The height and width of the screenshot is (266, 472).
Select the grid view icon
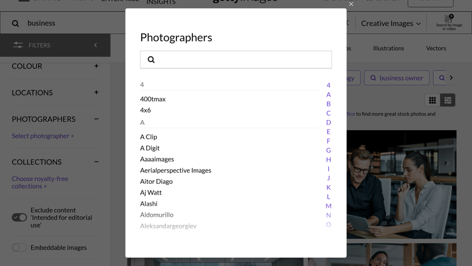click(x=432, y=100)
